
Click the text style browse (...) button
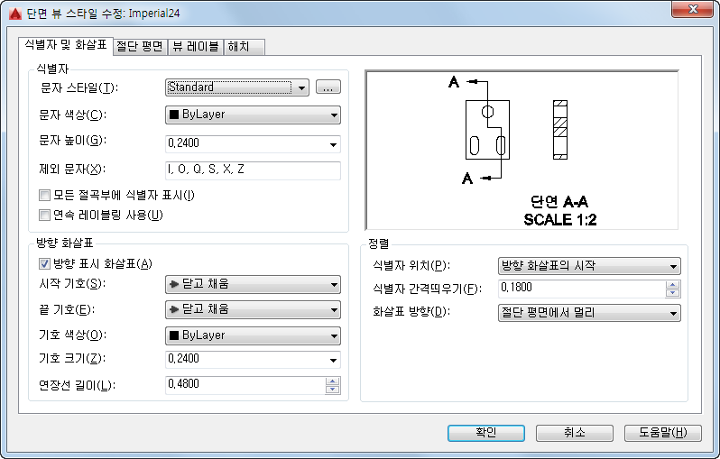(x=328, y=87)
